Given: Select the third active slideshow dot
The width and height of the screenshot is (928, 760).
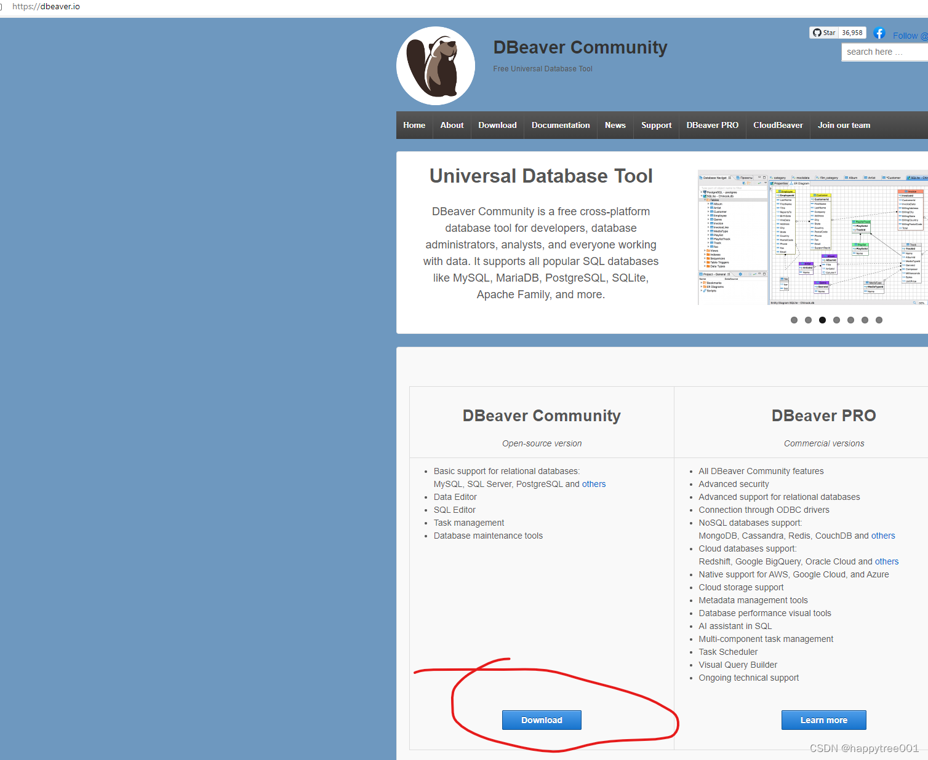Looking at the screenshot, I should 822,320.
